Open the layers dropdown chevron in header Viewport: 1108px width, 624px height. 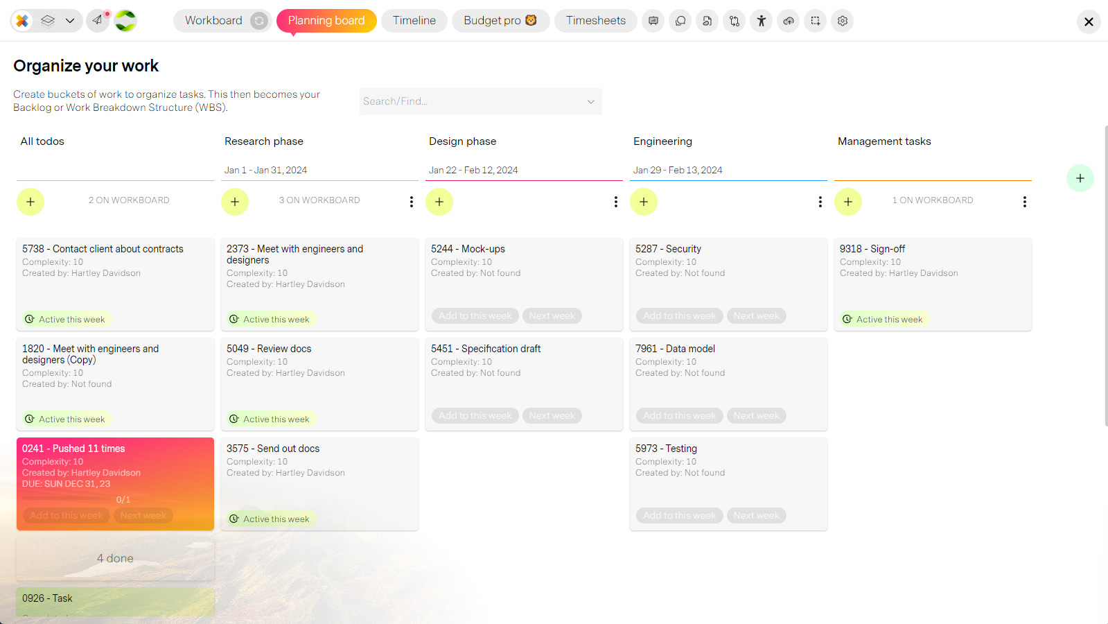pos(70,21)
